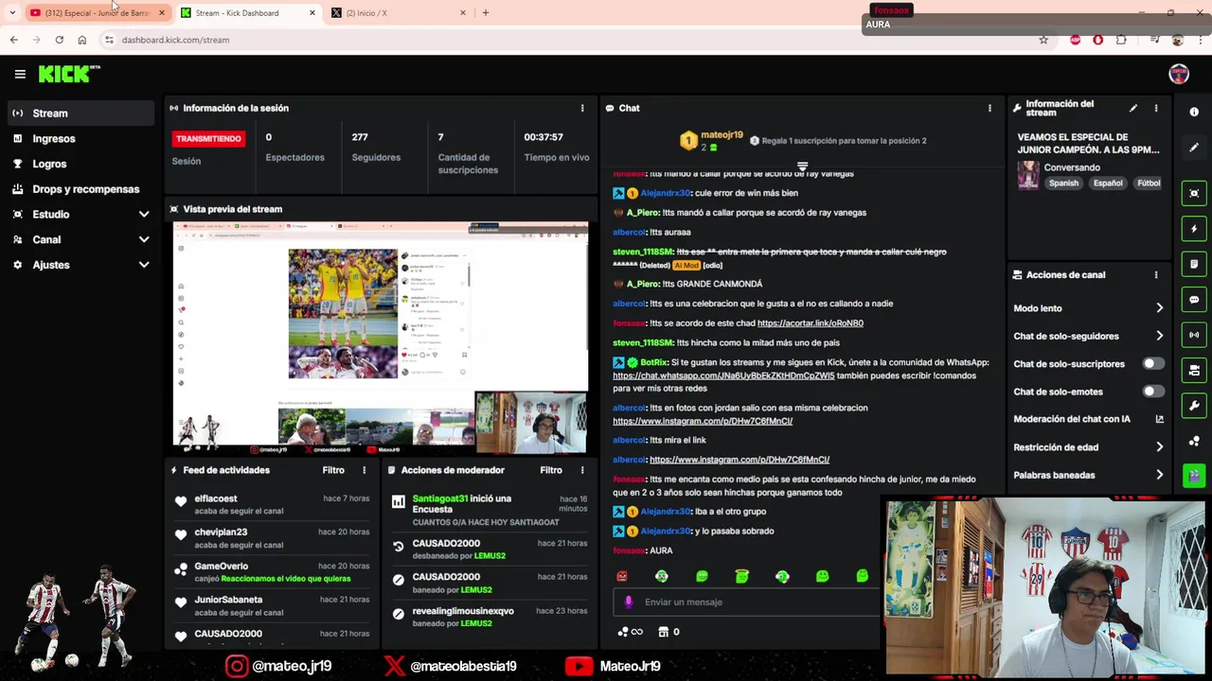Open Logros in the left sidebar
The height and width of the screenshot is (681, 1212).
(x=80, y=164)
